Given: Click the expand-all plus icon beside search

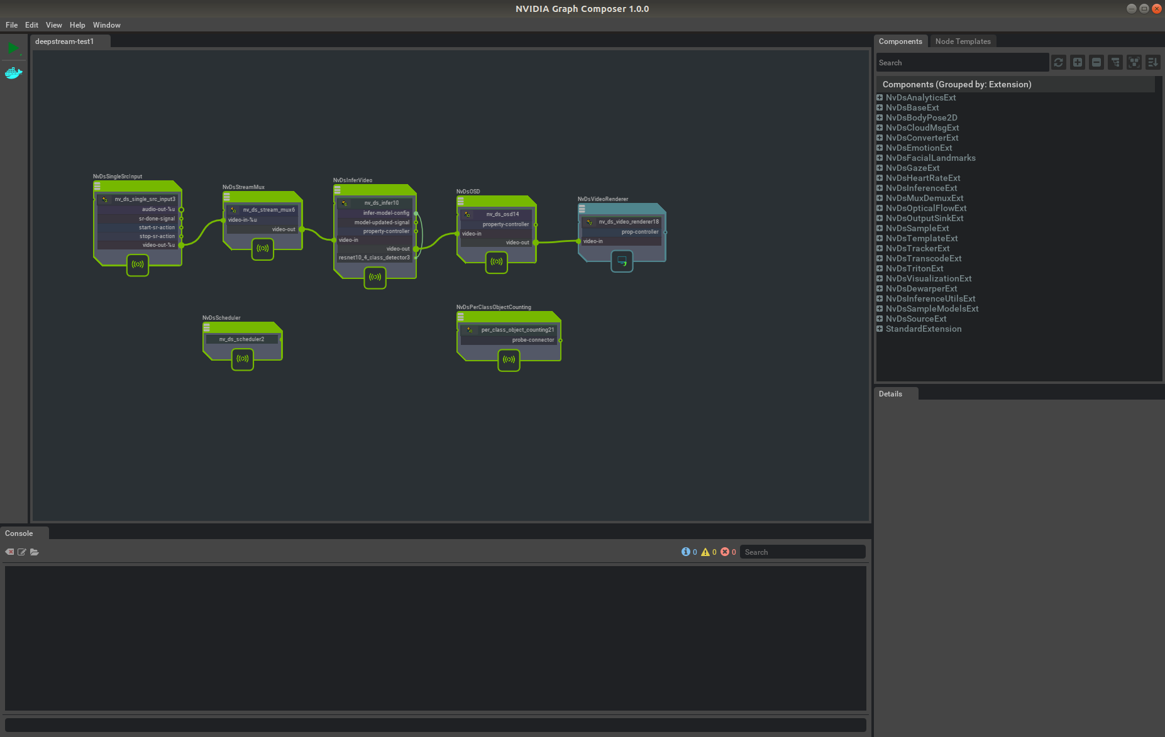Looking at the screenshot, I should click(1078, 62).
